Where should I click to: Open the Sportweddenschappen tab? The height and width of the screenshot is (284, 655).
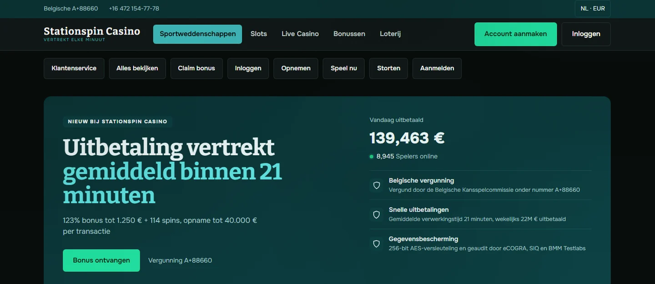coord(197,34)
